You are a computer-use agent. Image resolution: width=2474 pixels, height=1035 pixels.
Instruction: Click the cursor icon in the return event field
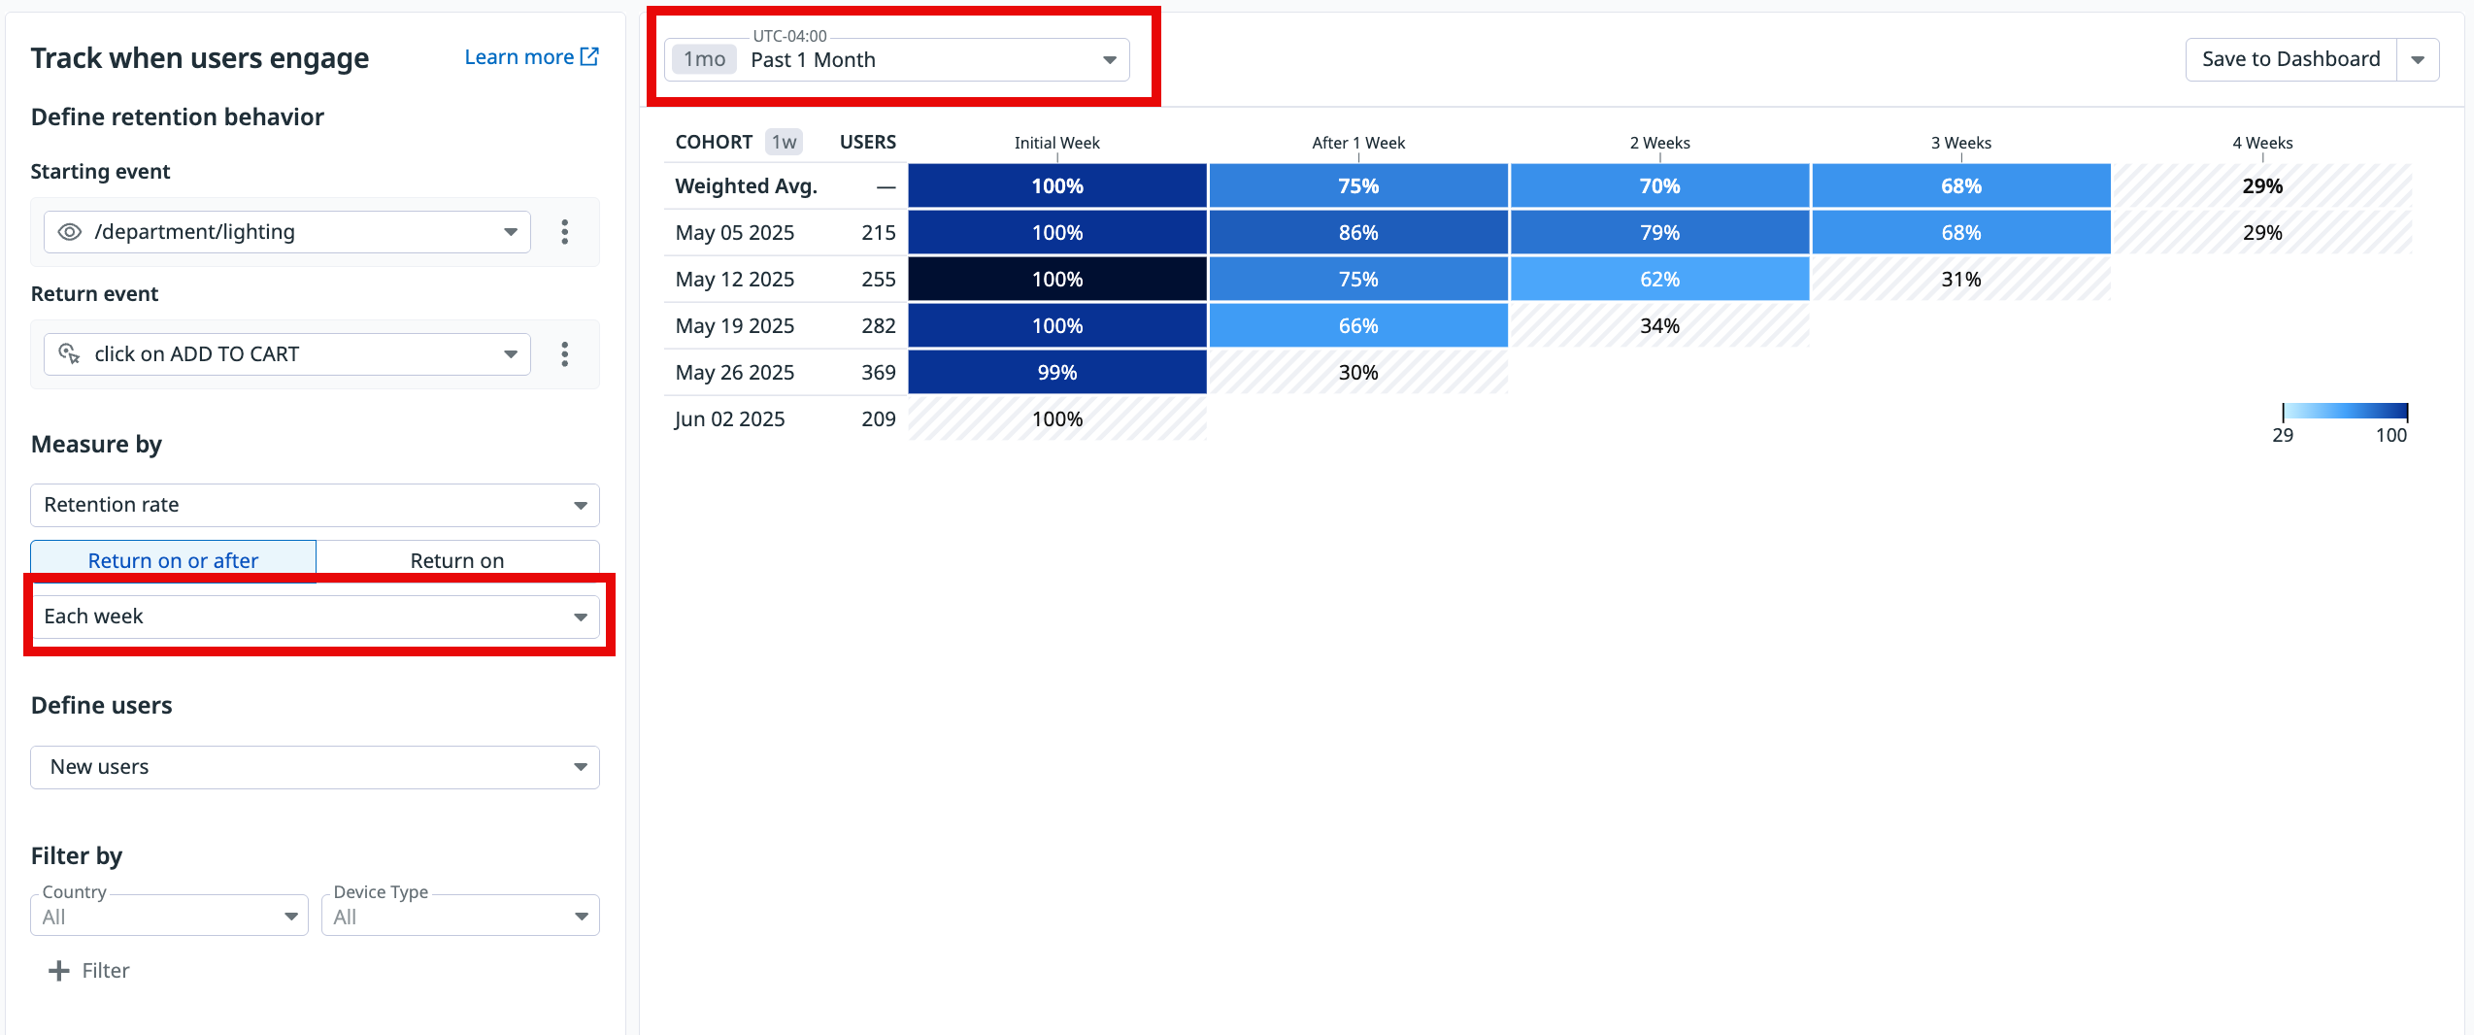(x=70, y=354)
